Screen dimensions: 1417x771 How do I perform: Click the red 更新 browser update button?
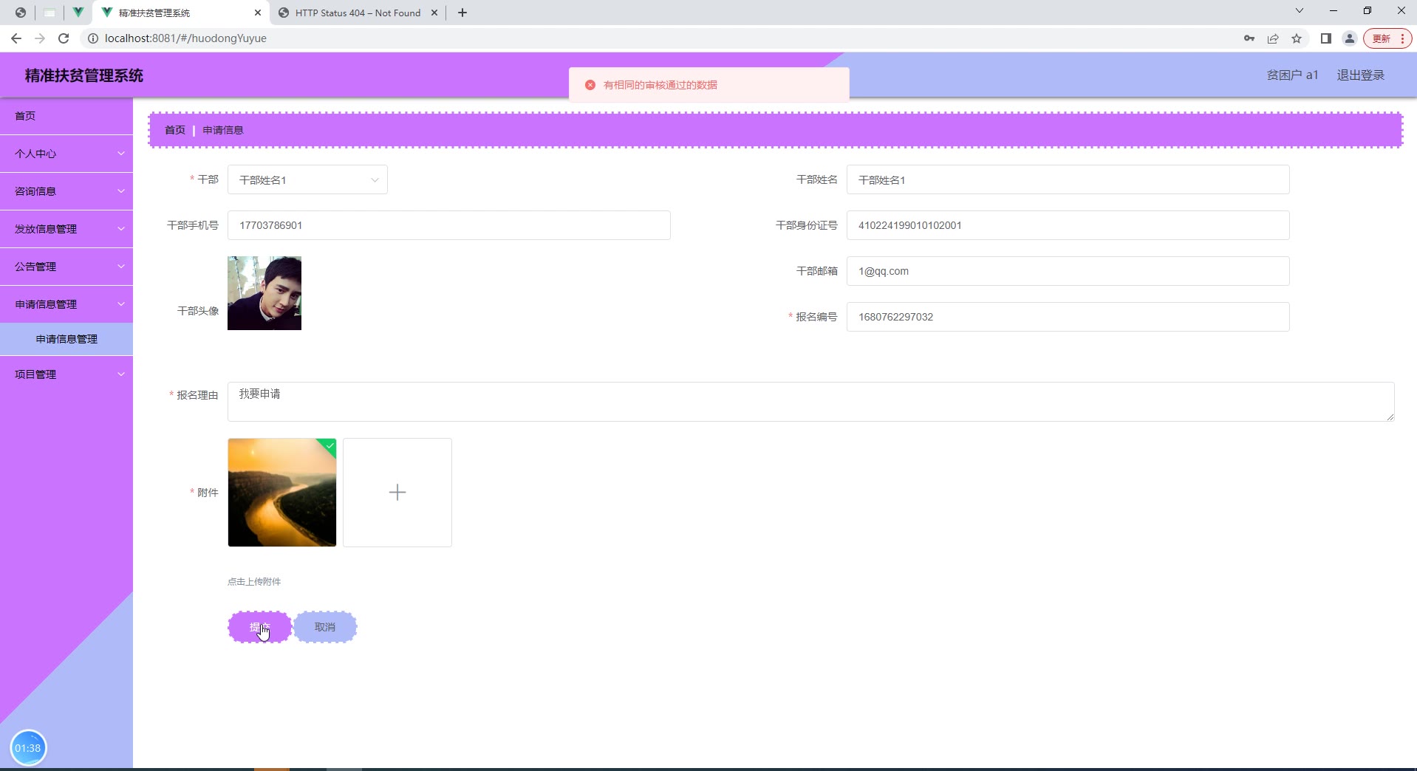coord(1387,38)
